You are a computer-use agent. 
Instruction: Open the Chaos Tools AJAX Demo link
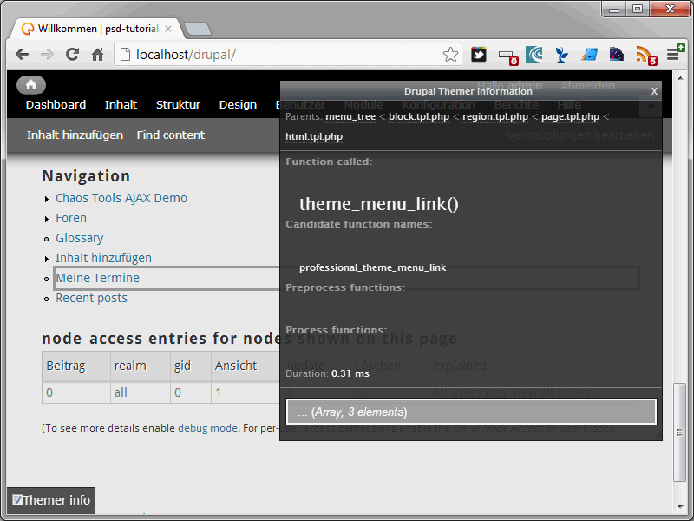click(121, 198)
